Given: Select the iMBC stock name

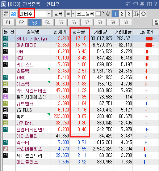Looking at the screenshot, I should pyautogui.click(x=21, y=78).
